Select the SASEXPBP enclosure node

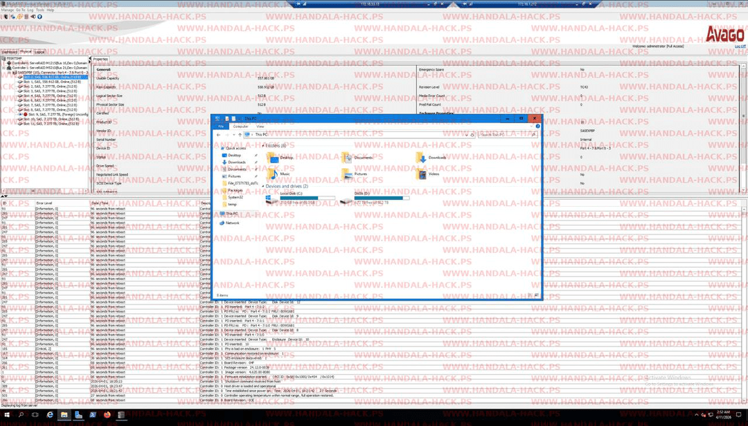[x=53, y=73]
